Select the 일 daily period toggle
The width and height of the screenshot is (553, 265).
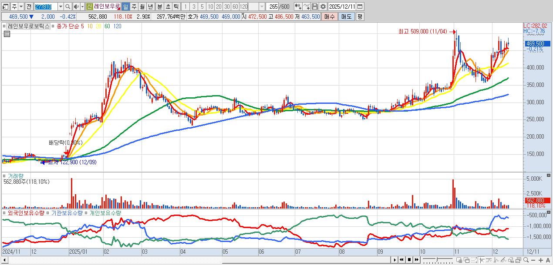click(125, 7)
